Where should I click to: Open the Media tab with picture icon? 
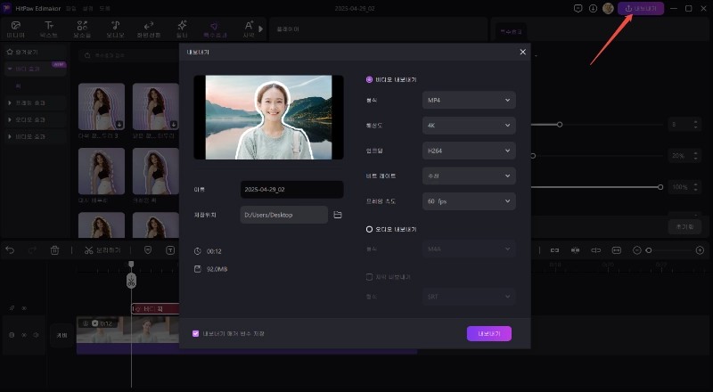point(16,29)
